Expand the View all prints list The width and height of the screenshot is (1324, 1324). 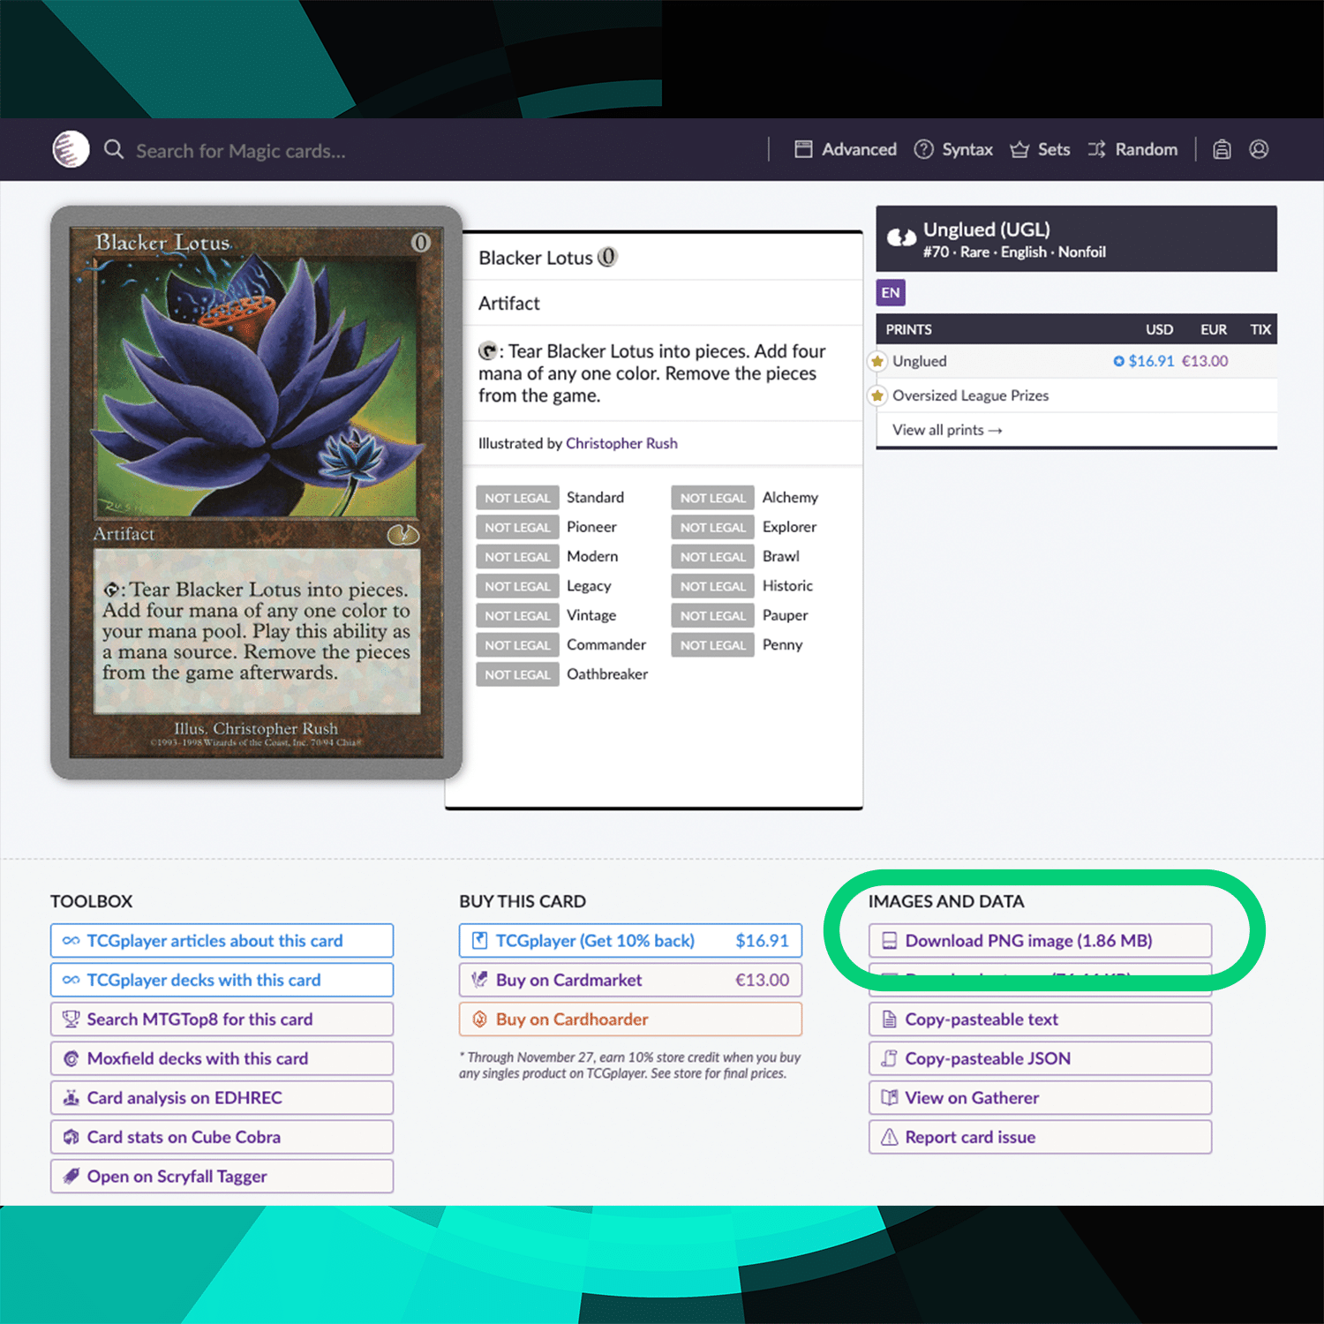point(945,430)
